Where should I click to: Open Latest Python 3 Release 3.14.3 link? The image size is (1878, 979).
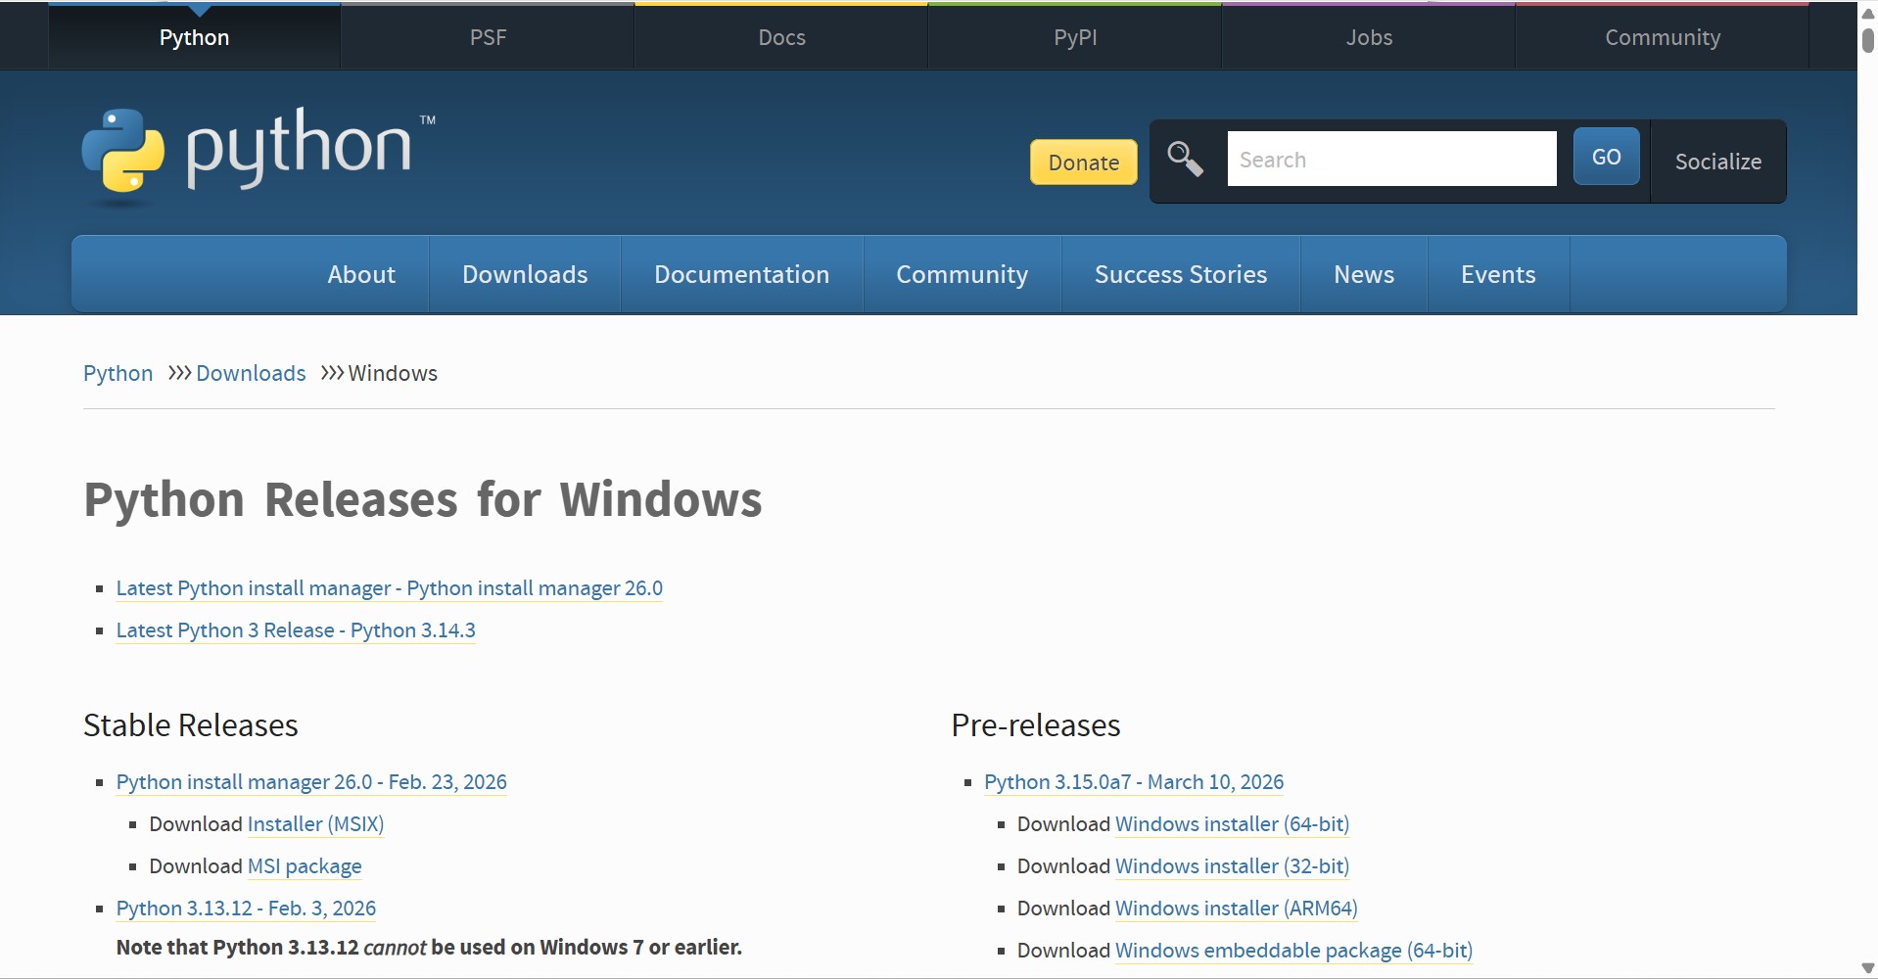click(x=296, y=630)
